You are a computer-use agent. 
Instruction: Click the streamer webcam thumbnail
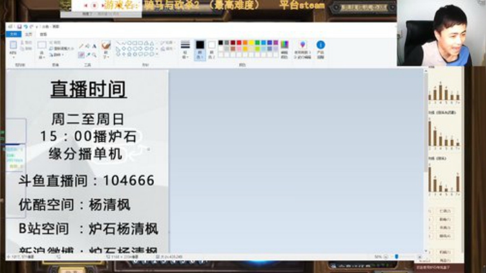tap(441, 33)
